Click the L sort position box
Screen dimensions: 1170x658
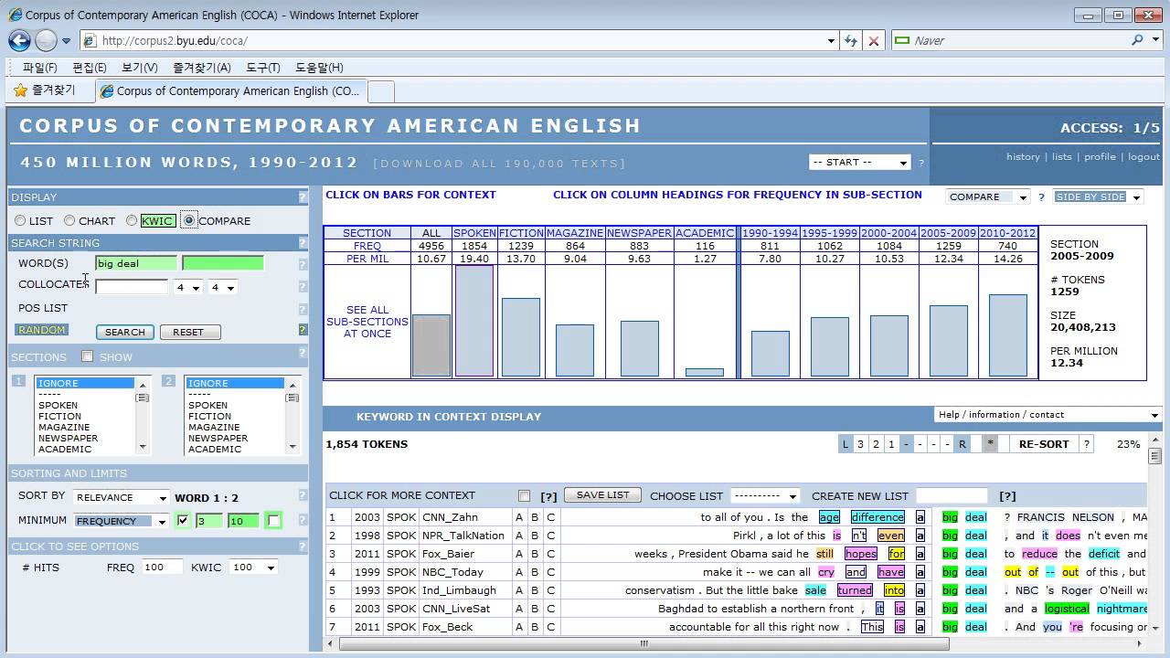(x=846, y=444)
